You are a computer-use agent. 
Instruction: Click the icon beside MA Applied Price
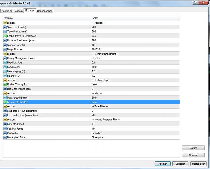(x=5, y=137)
